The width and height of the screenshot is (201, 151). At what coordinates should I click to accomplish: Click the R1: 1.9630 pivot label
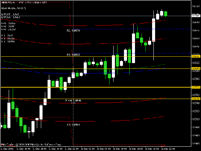73,55
